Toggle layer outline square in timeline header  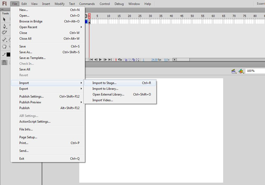point(86,16)
